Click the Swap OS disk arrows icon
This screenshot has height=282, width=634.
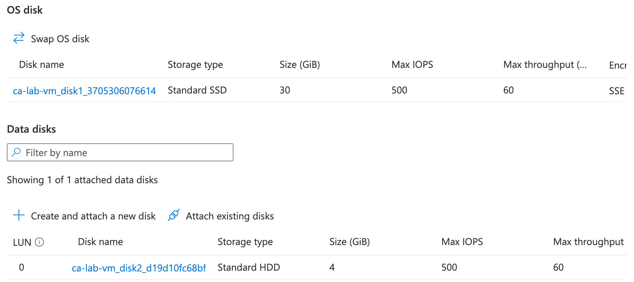pos(19,38)
